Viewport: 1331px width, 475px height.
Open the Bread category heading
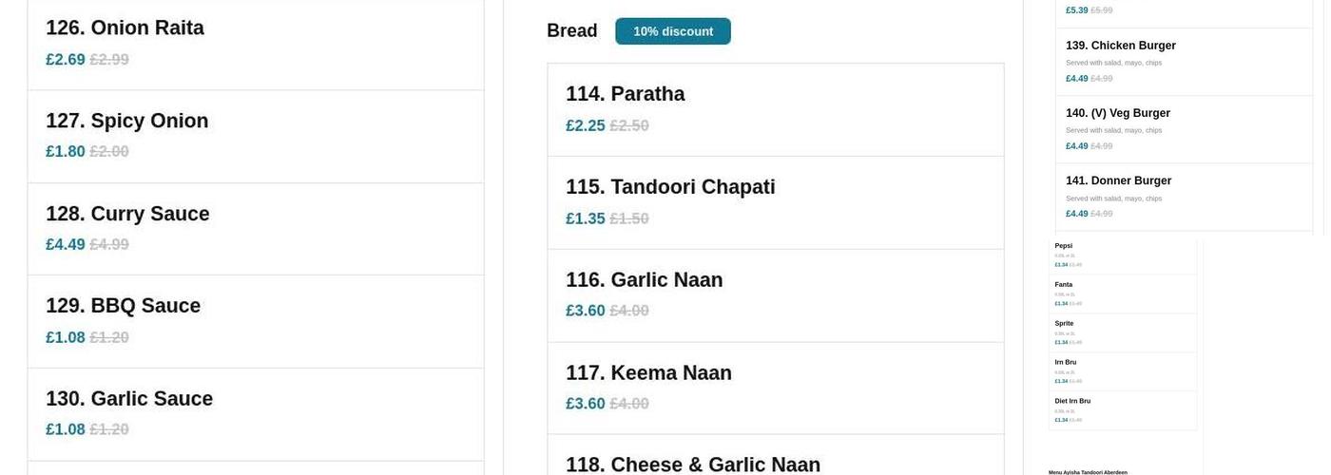click(571, 31)
